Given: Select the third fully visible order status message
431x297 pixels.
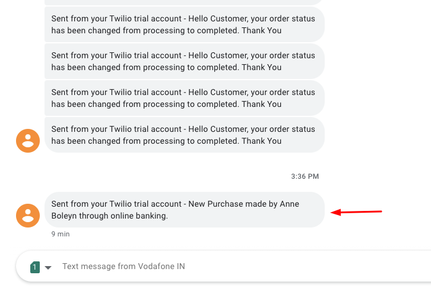Looking at the screenshot, I should pos(185,98).
